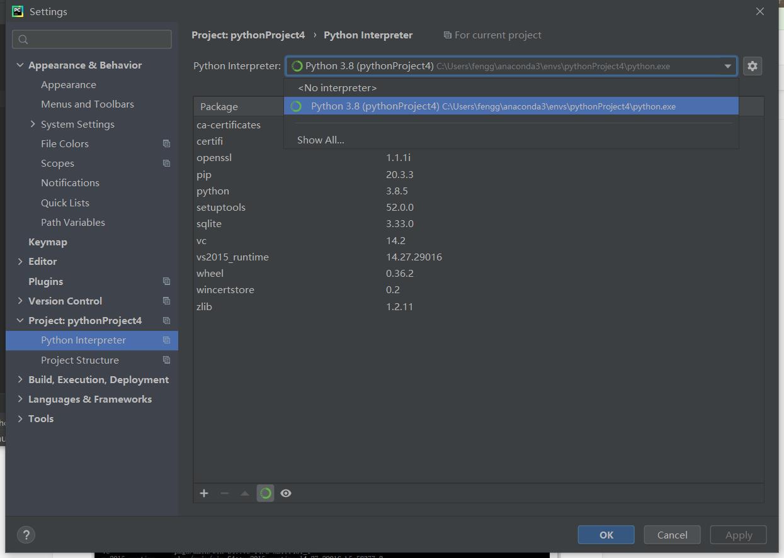Select the zlib package row
Screen dimensions: 784x558
(479, 306)
